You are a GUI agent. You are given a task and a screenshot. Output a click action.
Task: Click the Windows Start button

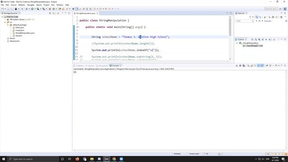[x=4, y=159]
